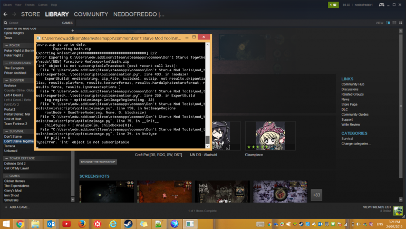406x229 pixels.
Task: Open the Community Hub link
Action: coord(353,84)
